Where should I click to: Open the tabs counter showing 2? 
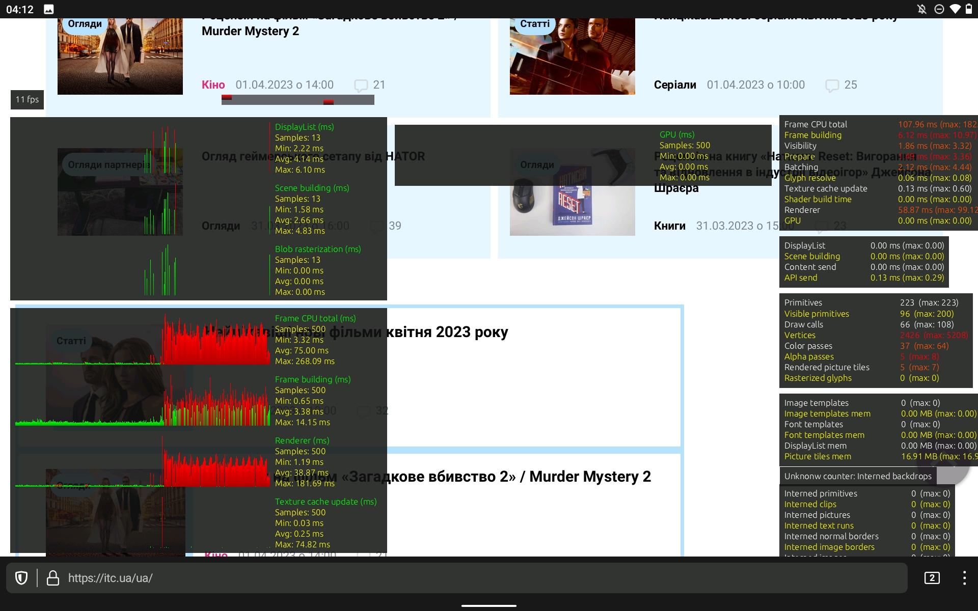(x=932, y=578)
